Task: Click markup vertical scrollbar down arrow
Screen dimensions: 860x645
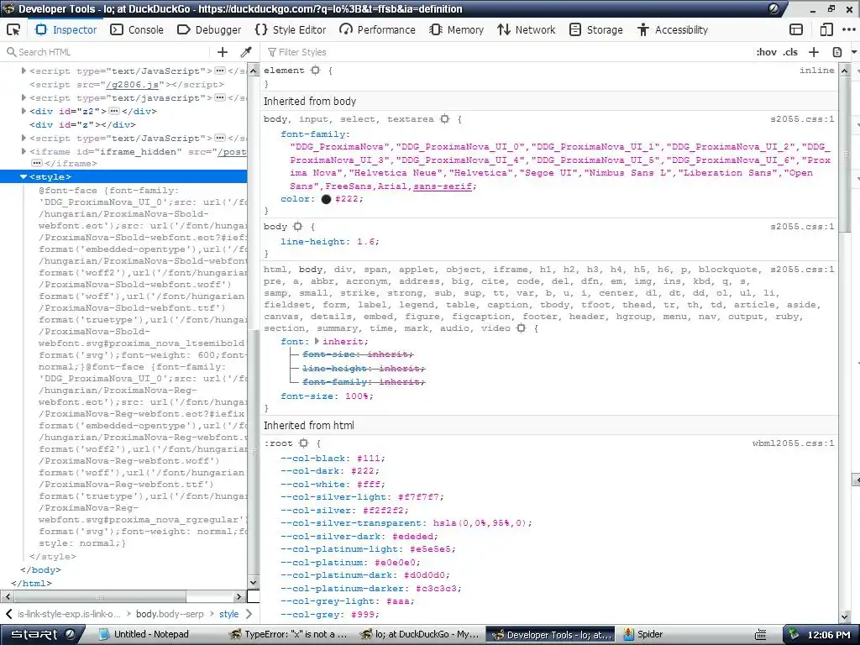Action: click(x=254, y=583)
